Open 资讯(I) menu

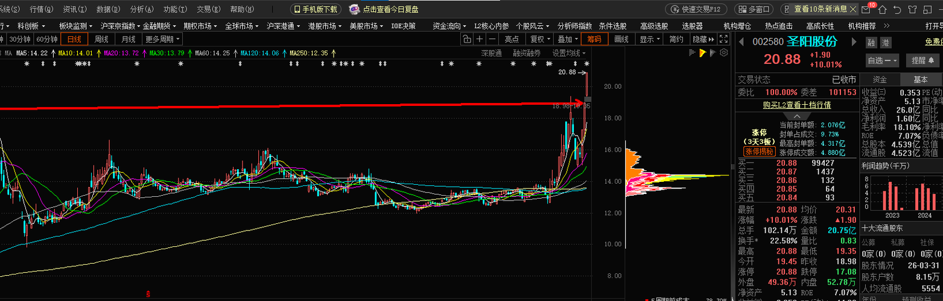coord(75,9)
